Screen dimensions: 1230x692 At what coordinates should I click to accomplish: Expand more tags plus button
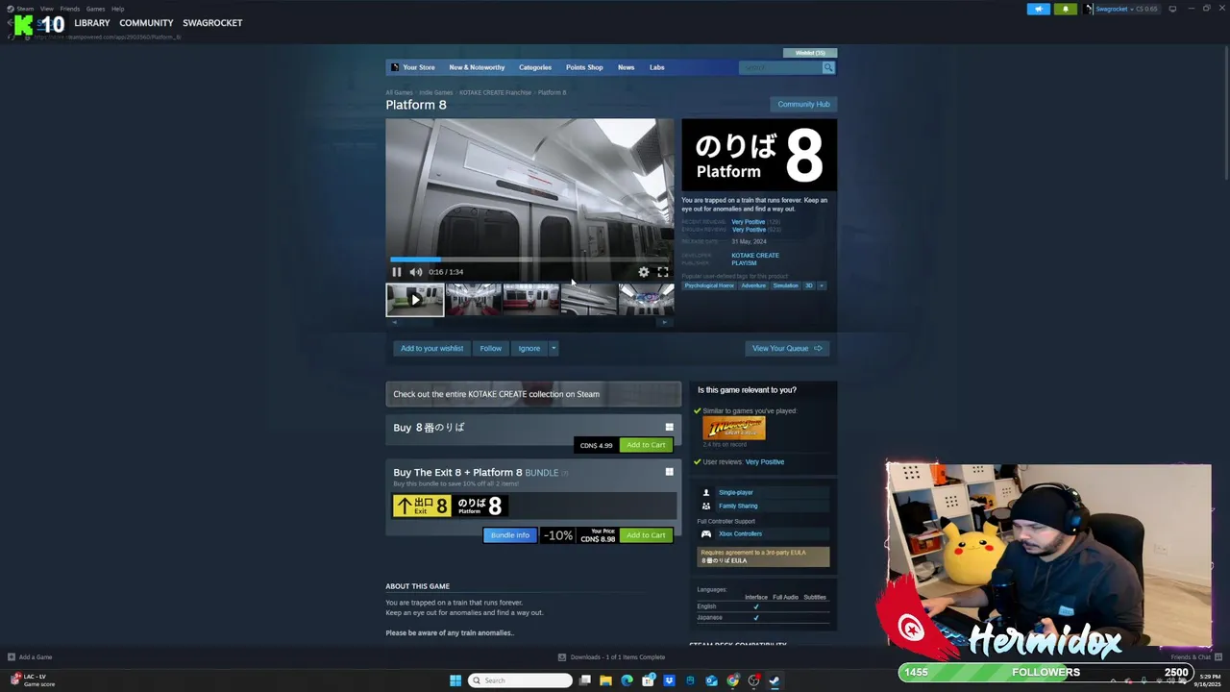point(822,285)
